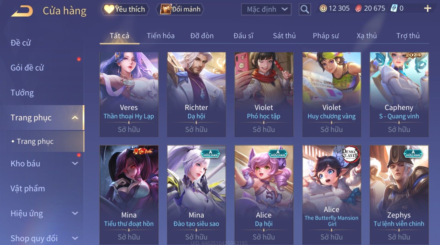Click the chest icon for Đổi mảnh
The width and height of the screenshot is (440, 245).
point(165,9)
